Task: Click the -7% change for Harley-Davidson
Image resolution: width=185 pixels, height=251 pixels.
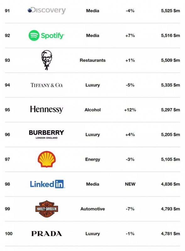Action: [130, 209]
